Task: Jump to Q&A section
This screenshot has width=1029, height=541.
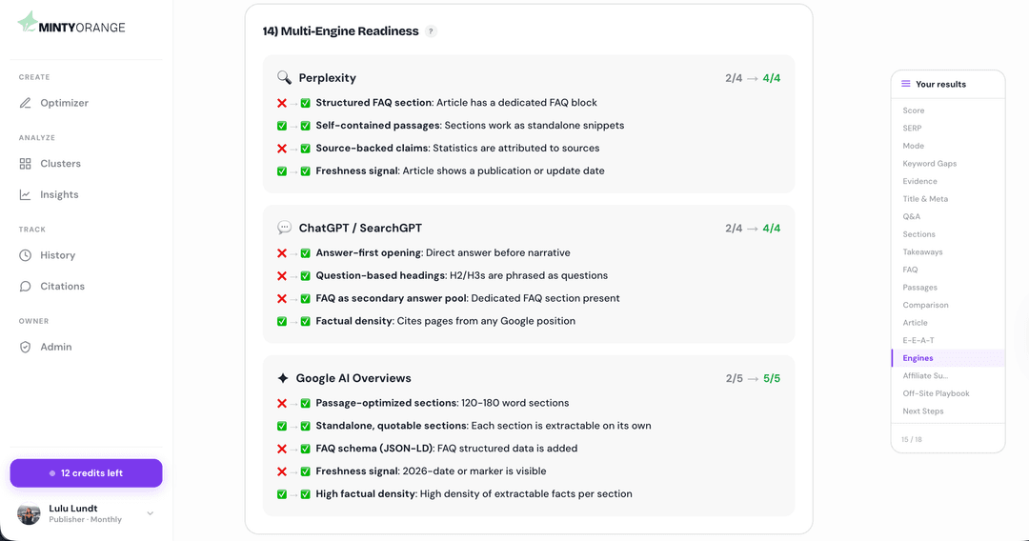Action: click(911, 216)
